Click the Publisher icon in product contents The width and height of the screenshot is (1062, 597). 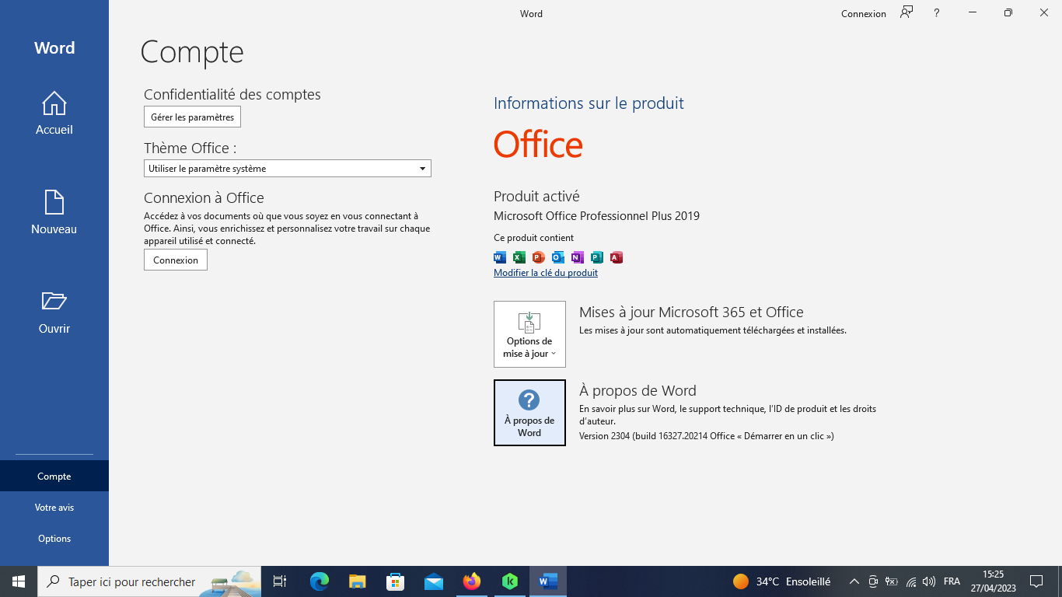[x=597, y=257]
